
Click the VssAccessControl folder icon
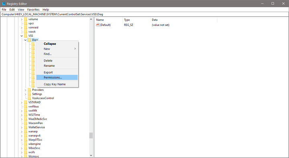[29, 98]
